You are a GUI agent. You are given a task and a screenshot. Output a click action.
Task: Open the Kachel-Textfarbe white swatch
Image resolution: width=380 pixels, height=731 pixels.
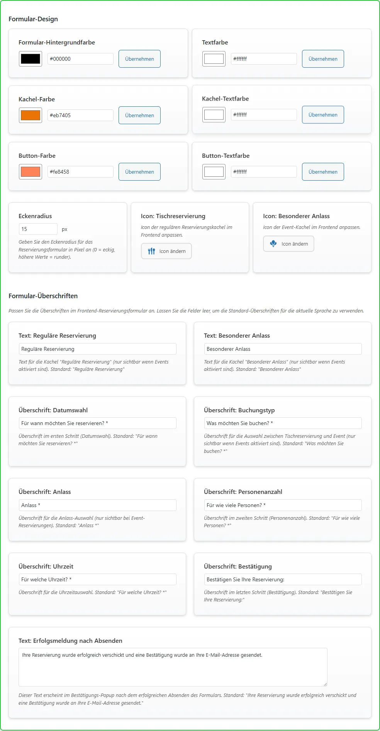point(214,115)
